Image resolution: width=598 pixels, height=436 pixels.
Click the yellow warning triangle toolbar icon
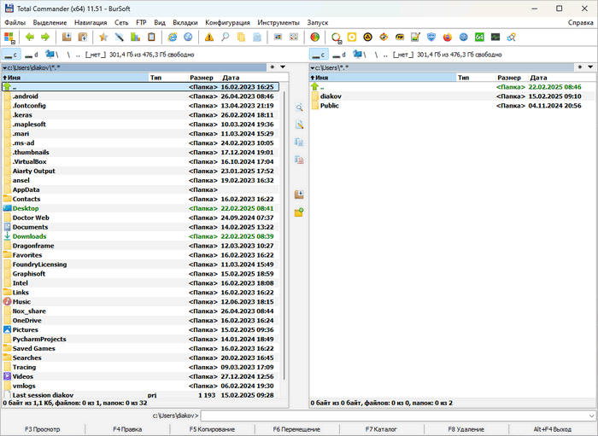pos(209,37)
